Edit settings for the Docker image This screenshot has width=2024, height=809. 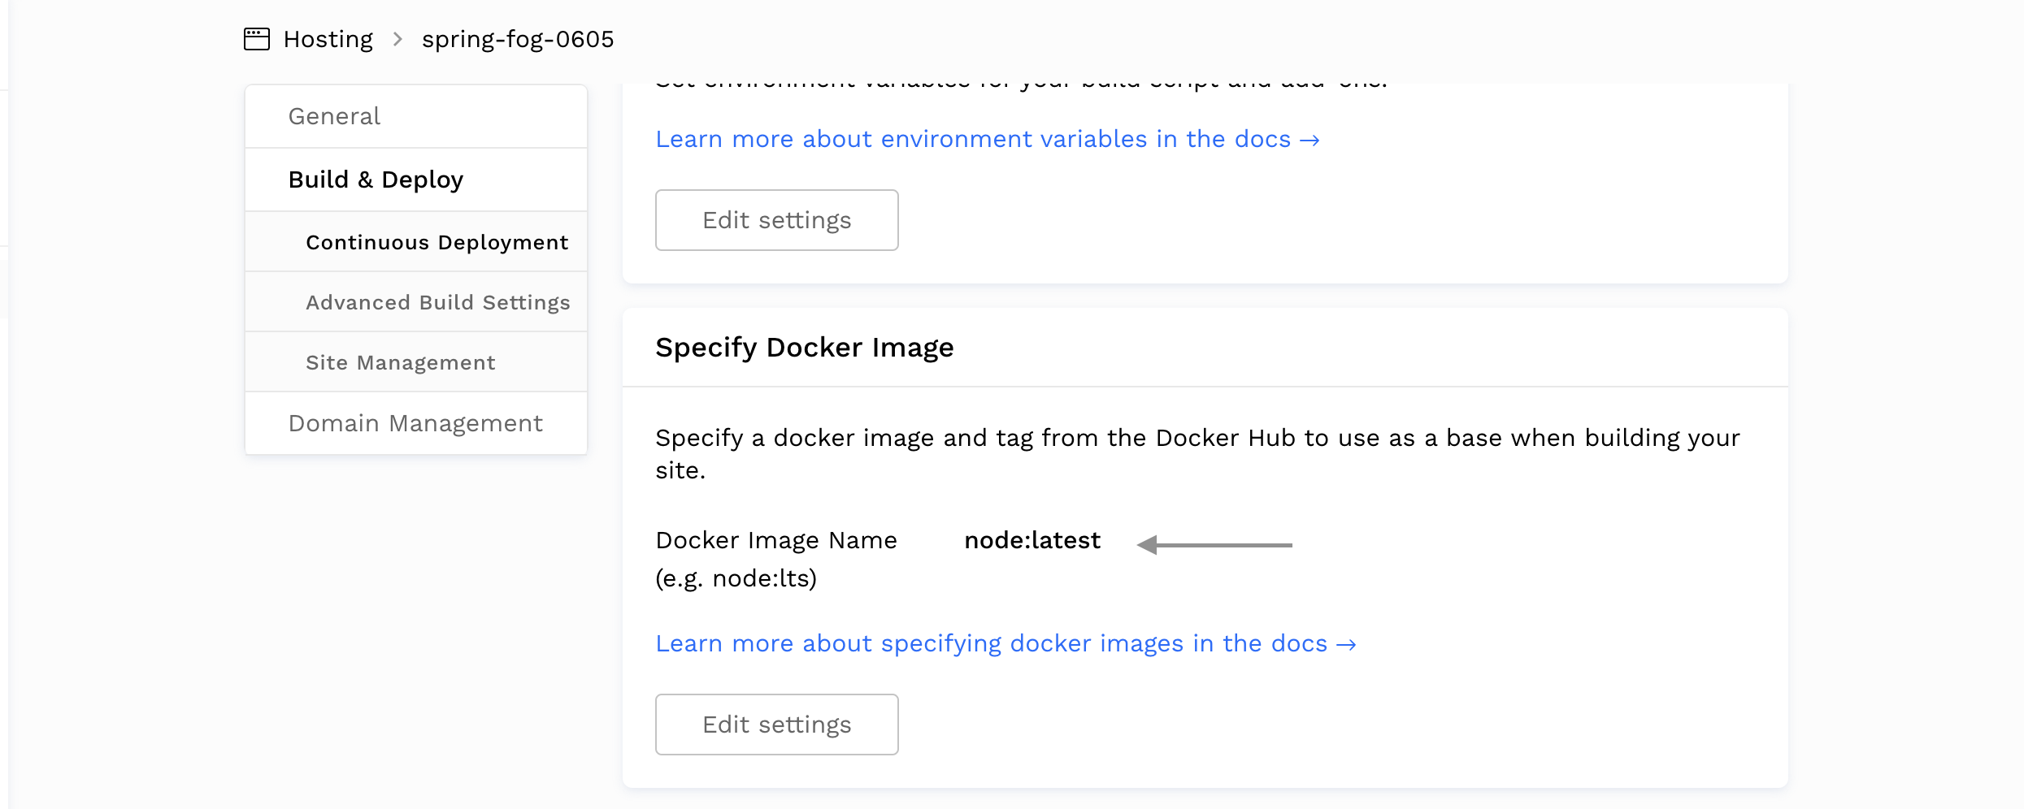[776, 725]
